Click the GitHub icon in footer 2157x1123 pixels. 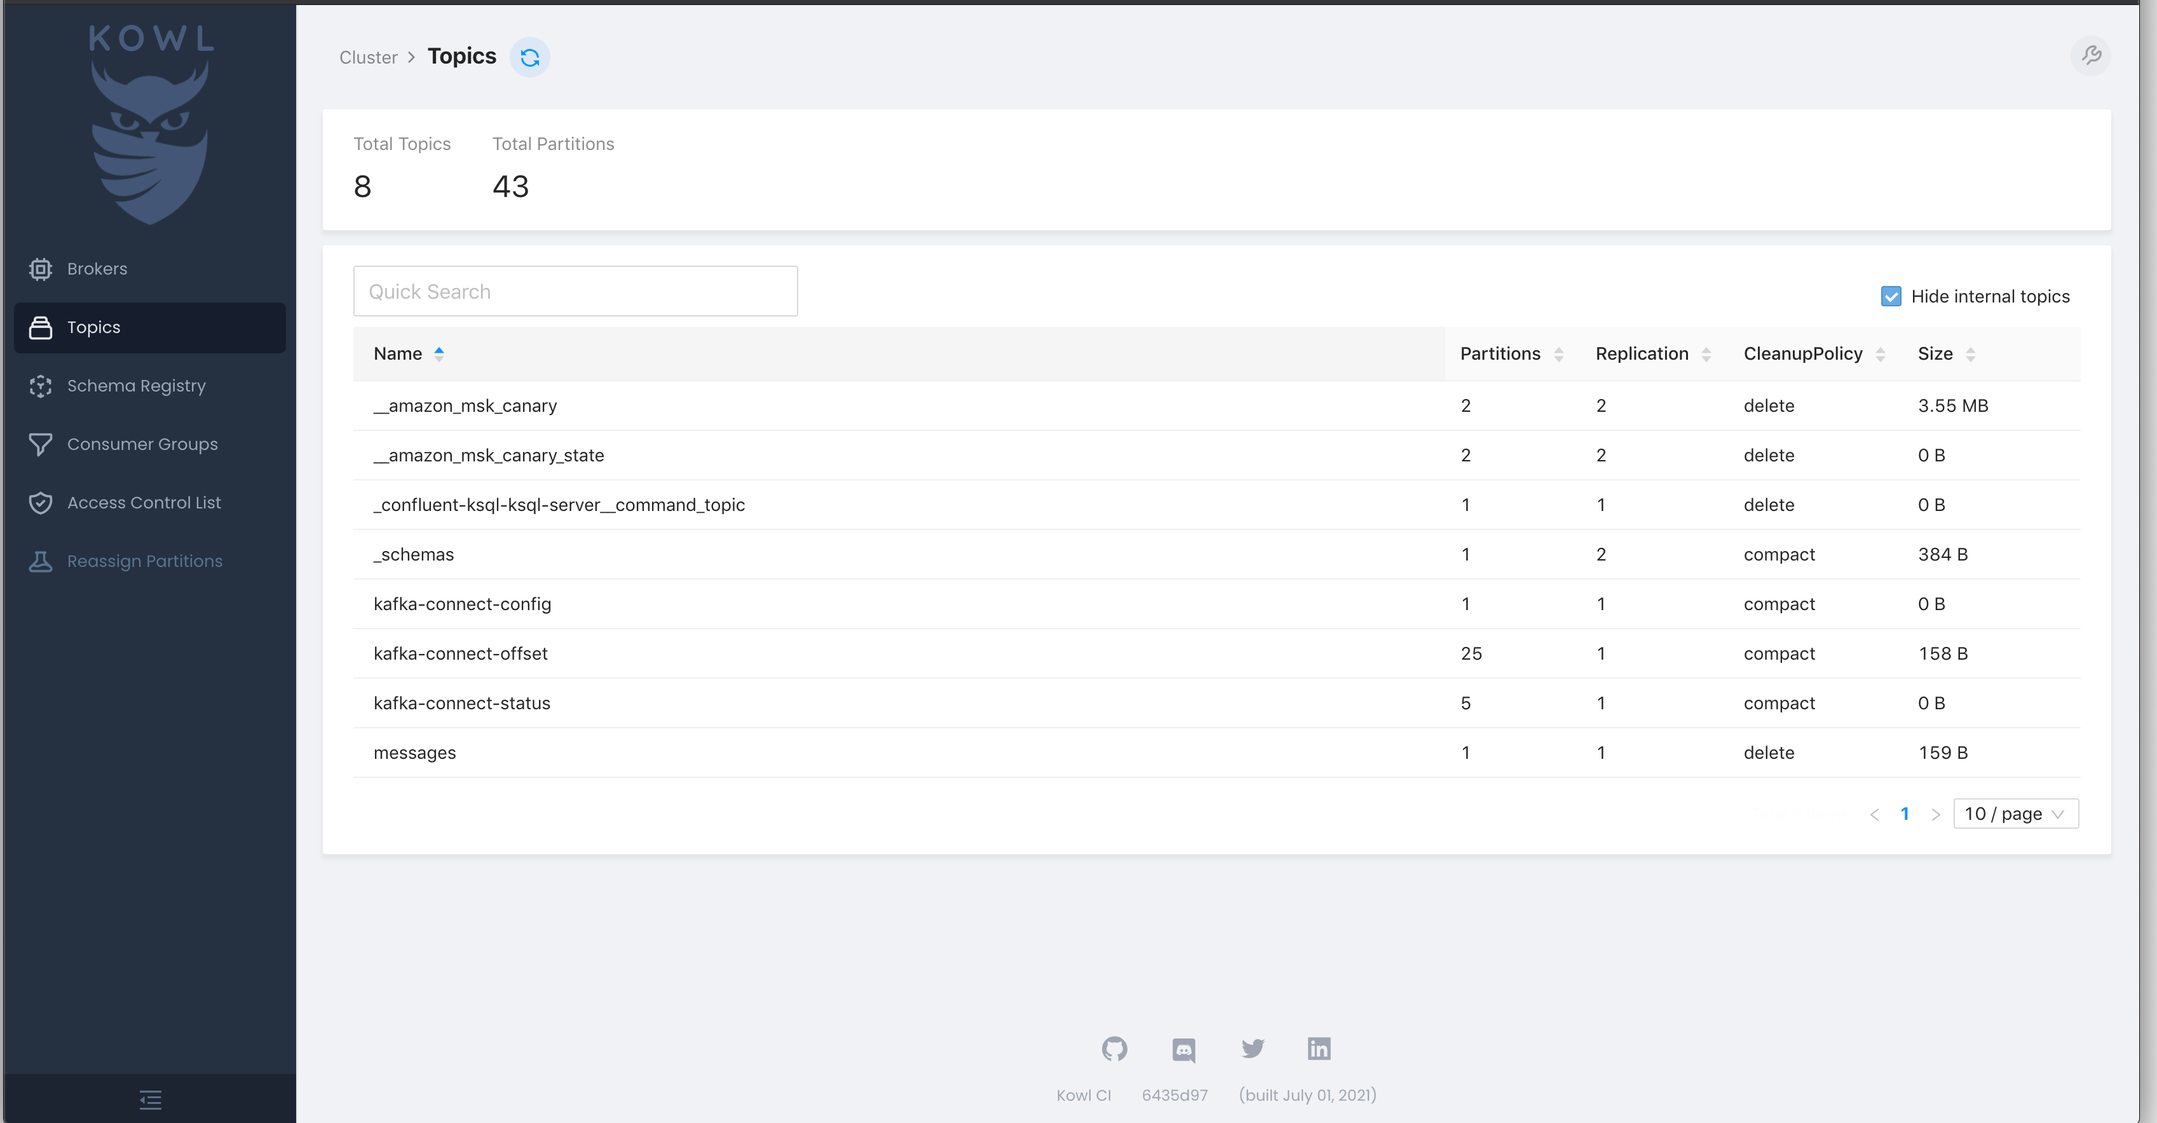[x=1113, y=1049]
